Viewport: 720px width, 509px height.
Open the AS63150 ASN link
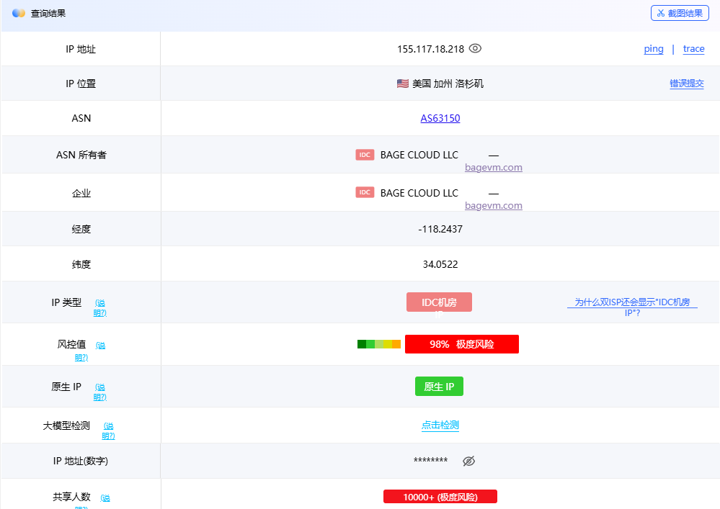(x=440, y=118)
